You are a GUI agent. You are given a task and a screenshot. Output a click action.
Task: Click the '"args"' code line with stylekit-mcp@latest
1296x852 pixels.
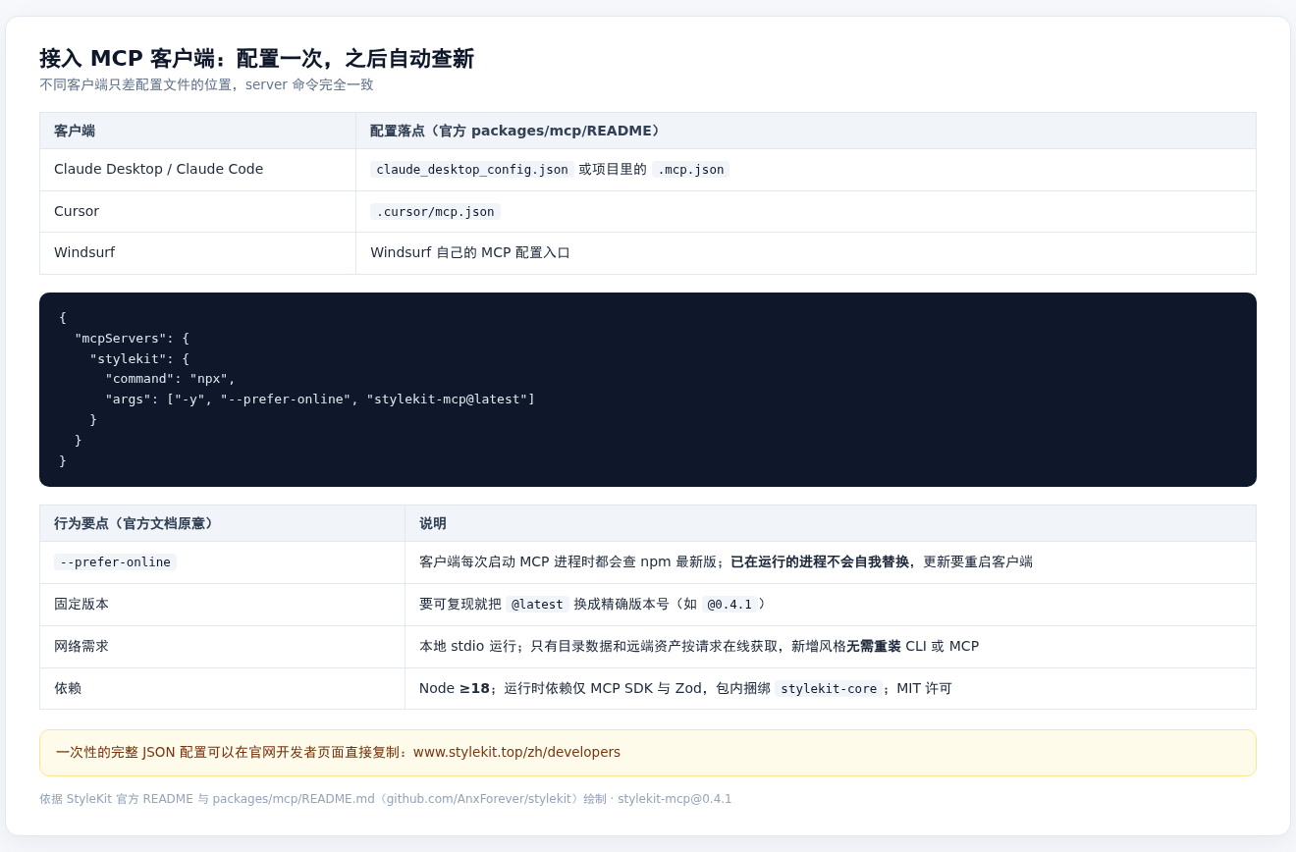click(x=320, y=399)
